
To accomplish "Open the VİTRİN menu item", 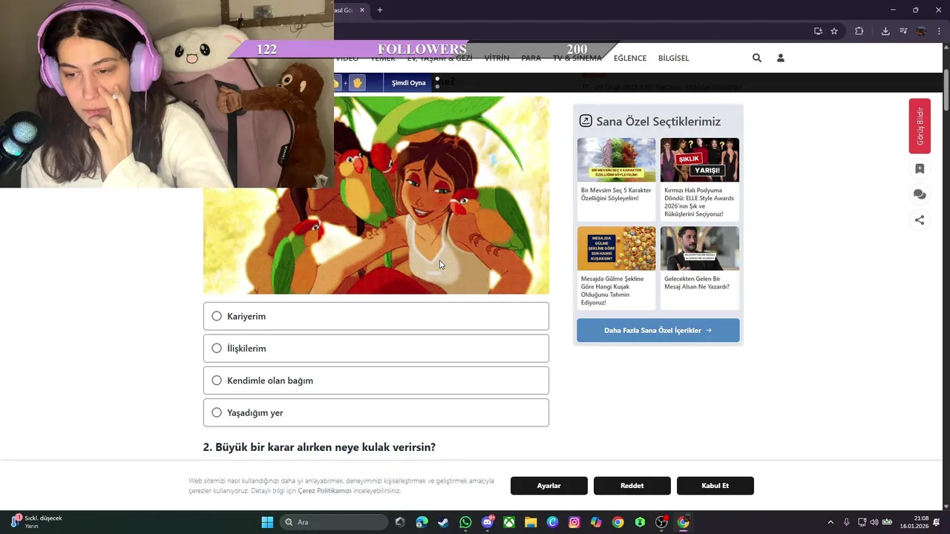I will 497,58.
